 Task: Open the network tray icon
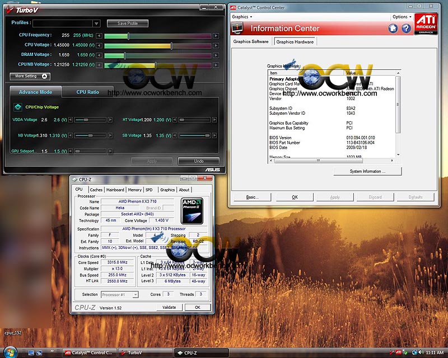414,352
